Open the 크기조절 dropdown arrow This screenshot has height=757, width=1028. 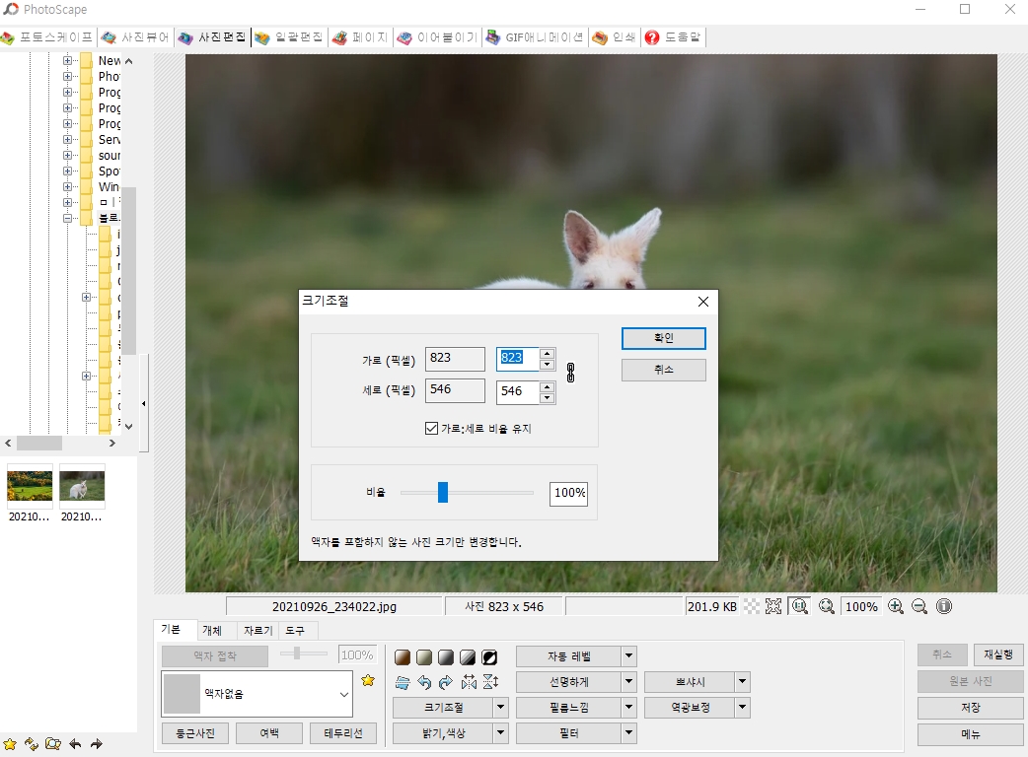[501, 708]
